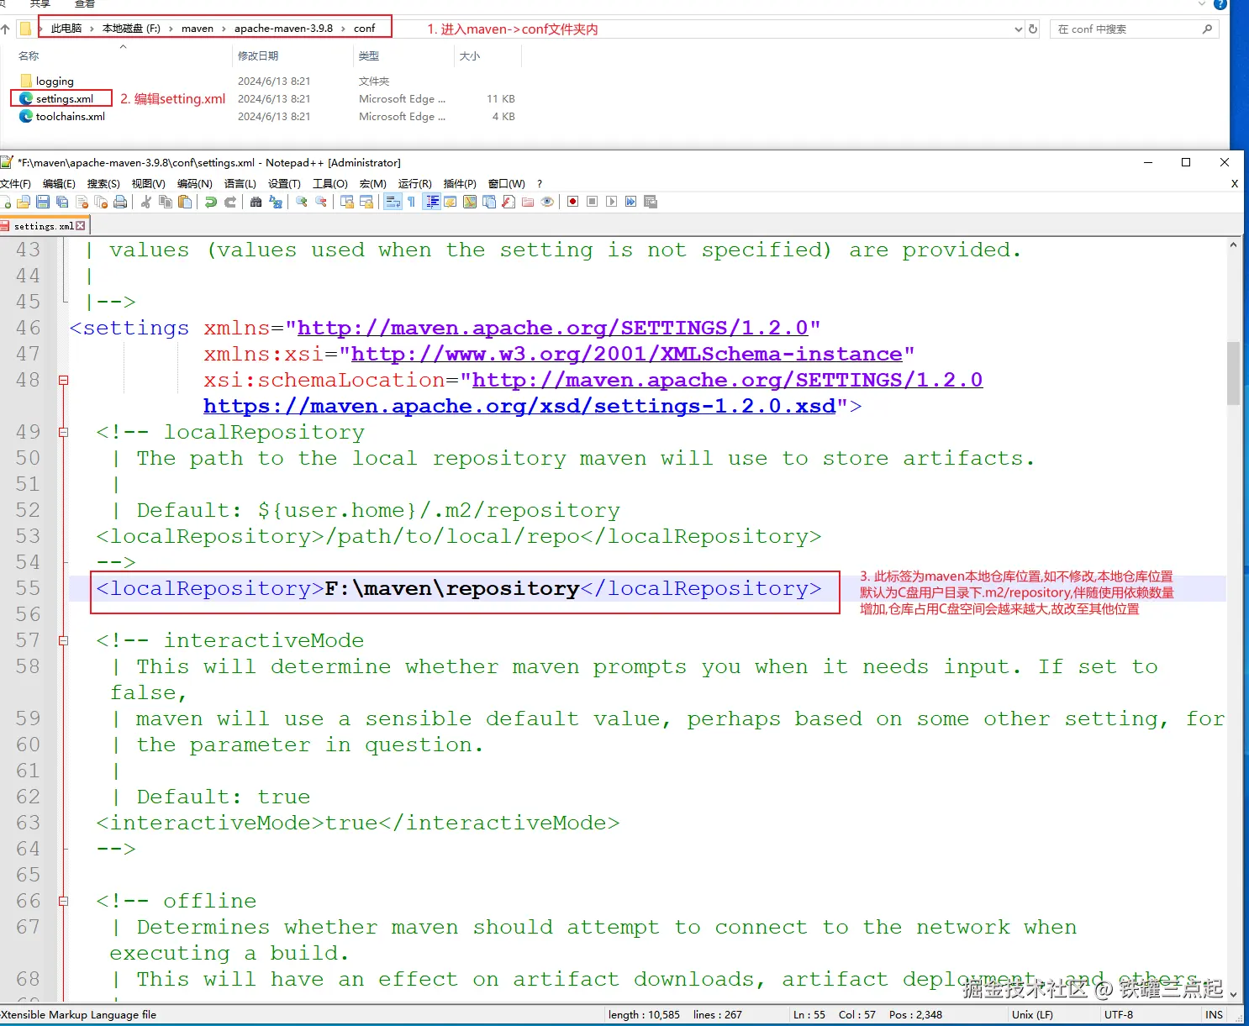
Task: Open the maven.apache.org/SETTINGS/1.2.0 xmlns link
Action: (552, 328)
